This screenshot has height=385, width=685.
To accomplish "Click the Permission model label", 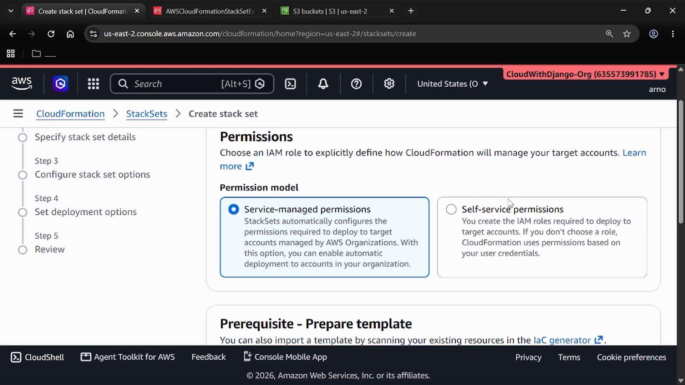I will coord(259,188).
